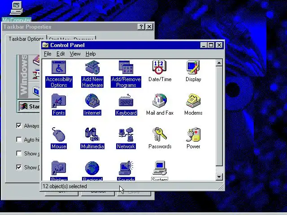
Task: Click the Internet globe icon
Action: tap(92, 101)
